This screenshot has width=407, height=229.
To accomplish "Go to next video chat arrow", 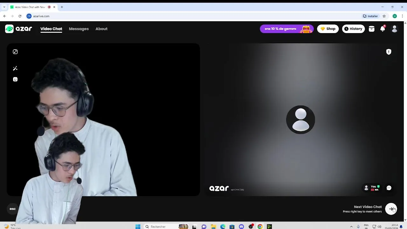I will 391,209.
